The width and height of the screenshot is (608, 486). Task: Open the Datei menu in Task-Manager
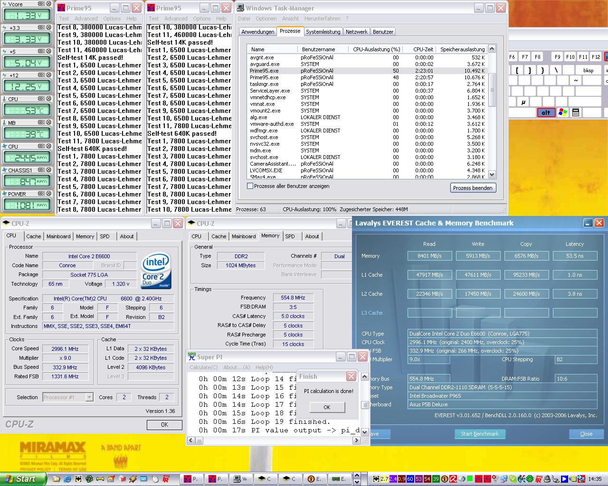244,19
